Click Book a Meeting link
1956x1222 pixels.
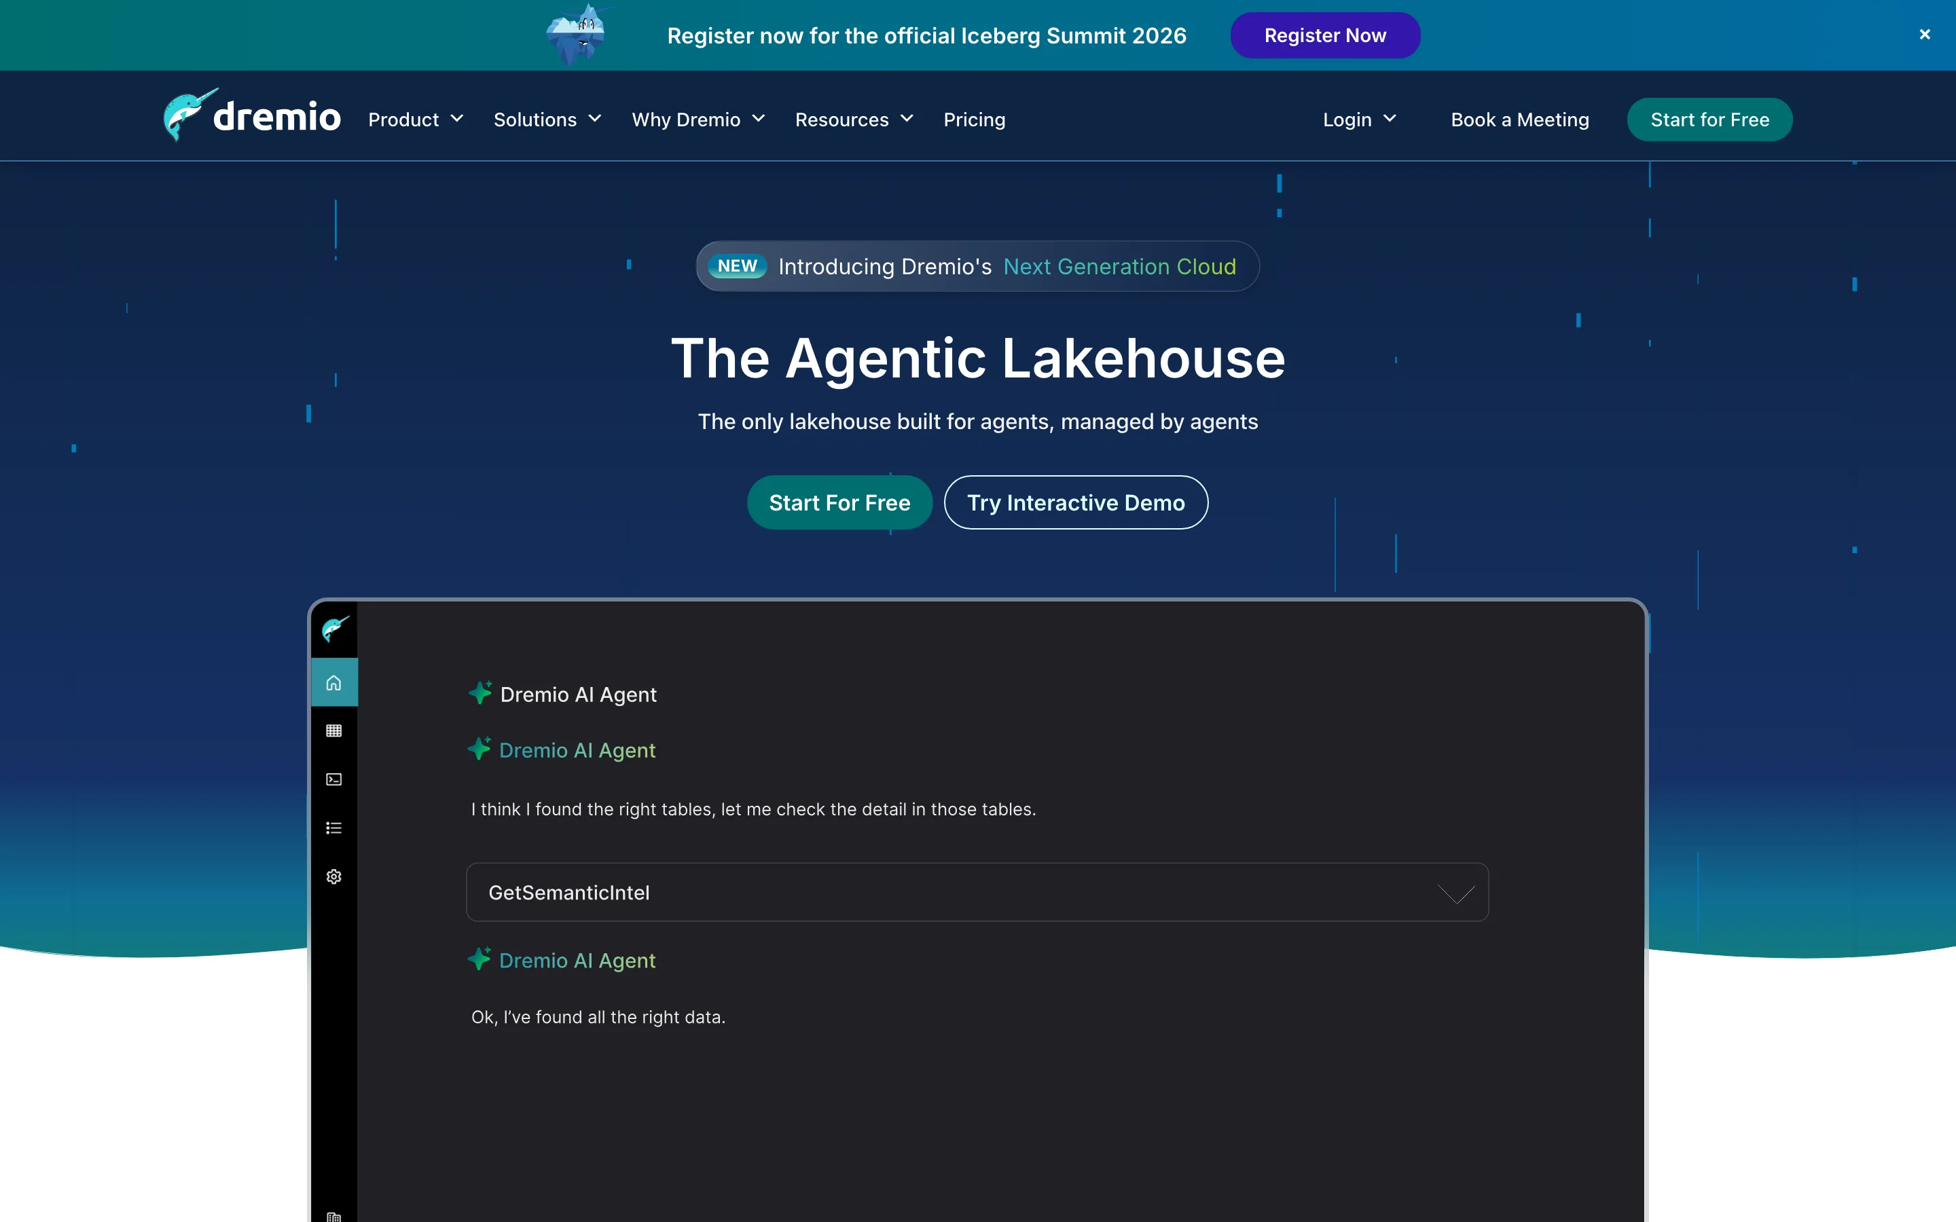click(x=1519, y=119)
